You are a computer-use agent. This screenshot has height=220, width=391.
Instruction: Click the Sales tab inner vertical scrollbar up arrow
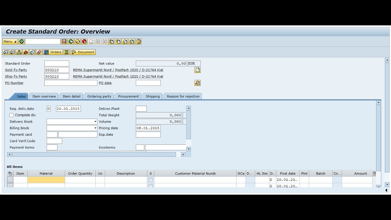click(188, 108)
